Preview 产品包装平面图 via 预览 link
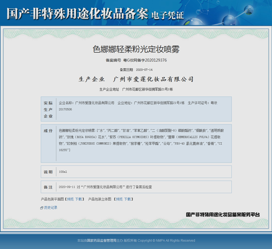 (x=70, y=199)
